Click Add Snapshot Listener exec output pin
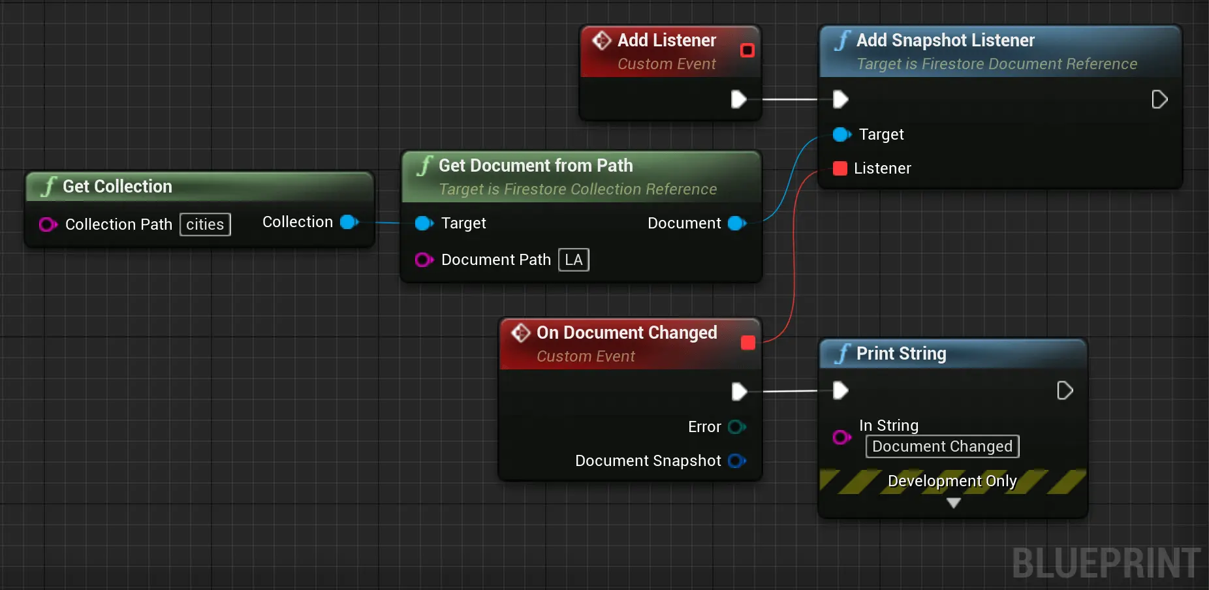This screenshot has height=590, width=1209. (x=1159, y=99)
